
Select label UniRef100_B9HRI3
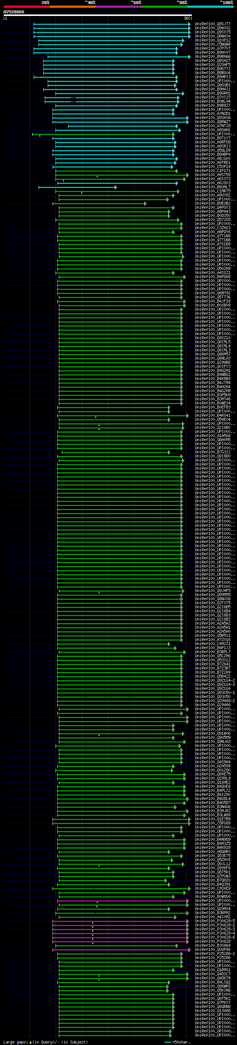[x=213, y=77]
